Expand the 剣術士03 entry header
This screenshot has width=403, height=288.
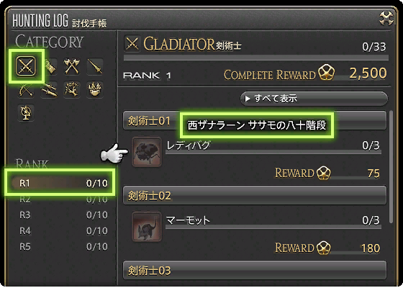(255, 270)
